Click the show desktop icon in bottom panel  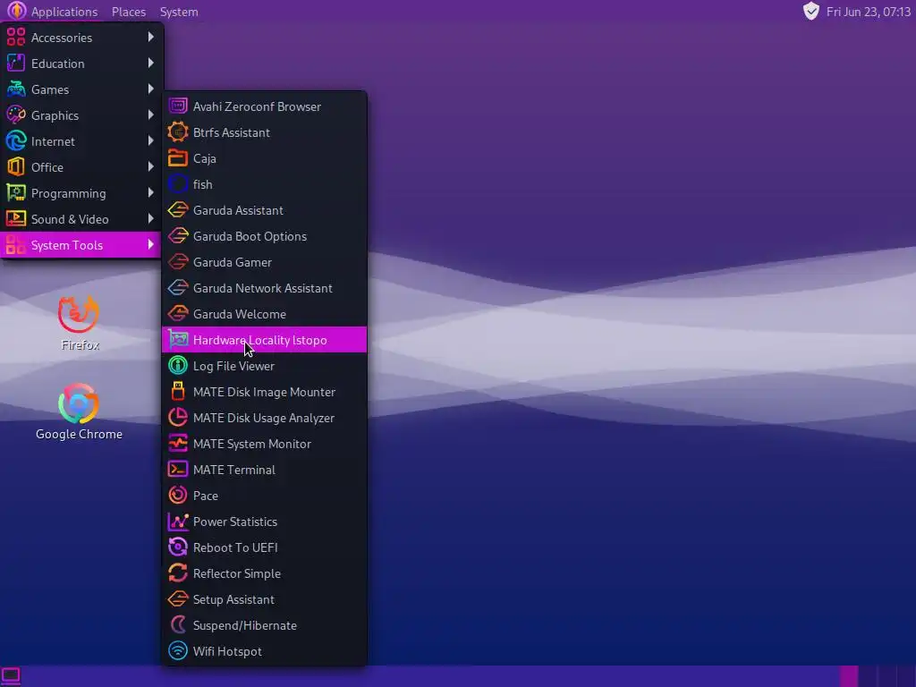coord(11,676)
